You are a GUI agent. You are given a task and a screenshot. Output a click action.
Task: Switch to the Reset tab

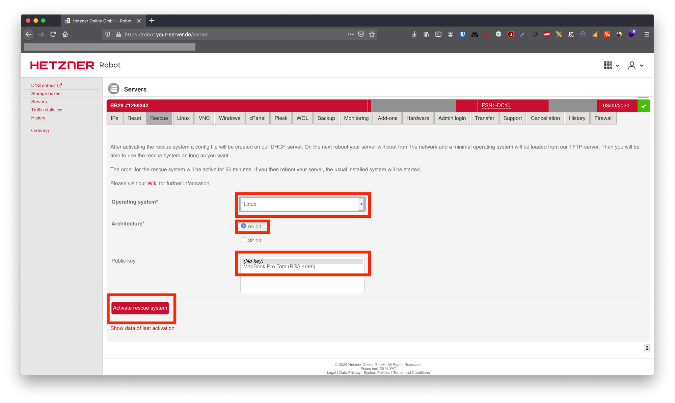coord(134,118)
